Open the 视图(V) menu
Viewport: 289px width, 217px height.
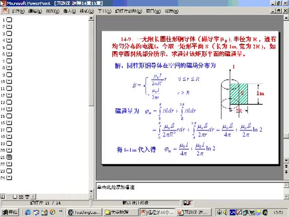pyautogui.click(x=52, y=11)
